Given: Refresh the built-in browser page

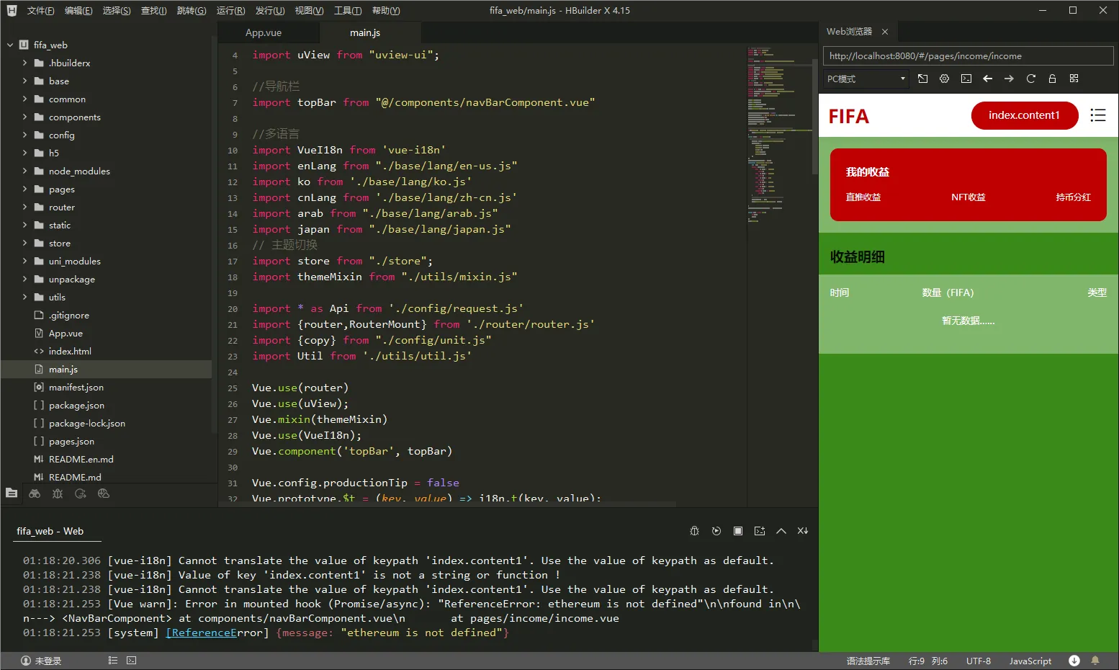Looking at the screenshot, I should [x=1031, y=79].
